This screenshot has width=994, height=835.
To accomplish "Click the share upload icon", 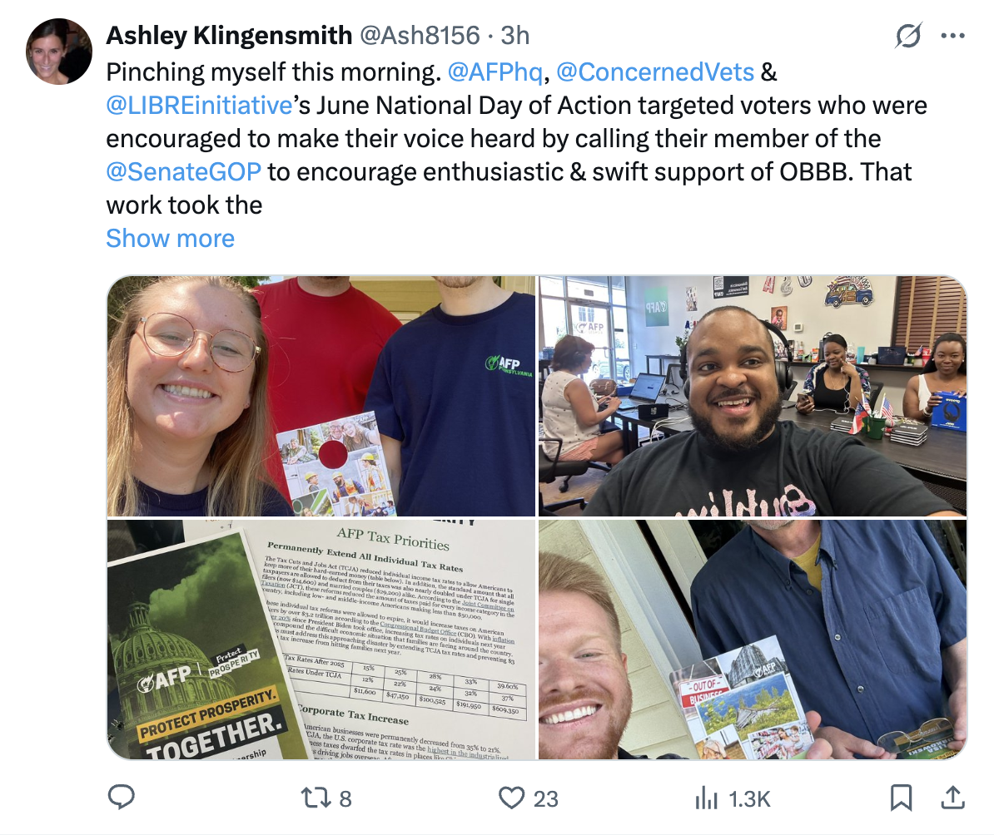I will [x=952, y=798].
